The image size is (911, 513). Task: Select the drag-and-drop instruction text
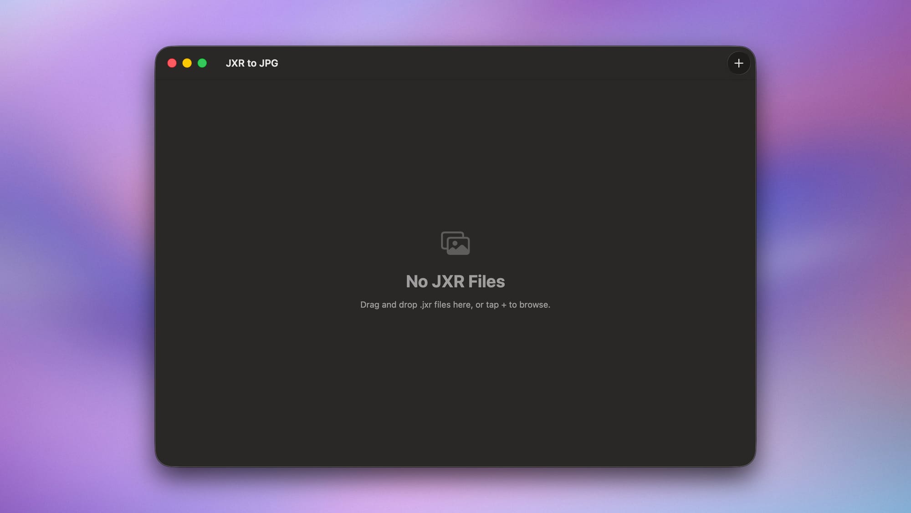tap(455, 305)
